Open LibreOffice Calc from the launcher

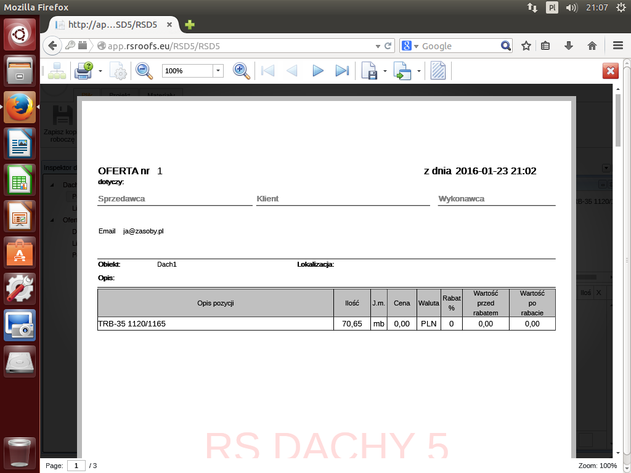pyautogui.click(x=20, y=181)
